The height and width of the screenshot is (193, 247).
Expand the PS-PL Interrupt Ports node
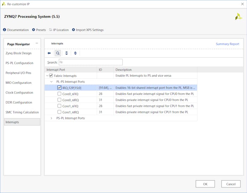[x=51, y=118]
